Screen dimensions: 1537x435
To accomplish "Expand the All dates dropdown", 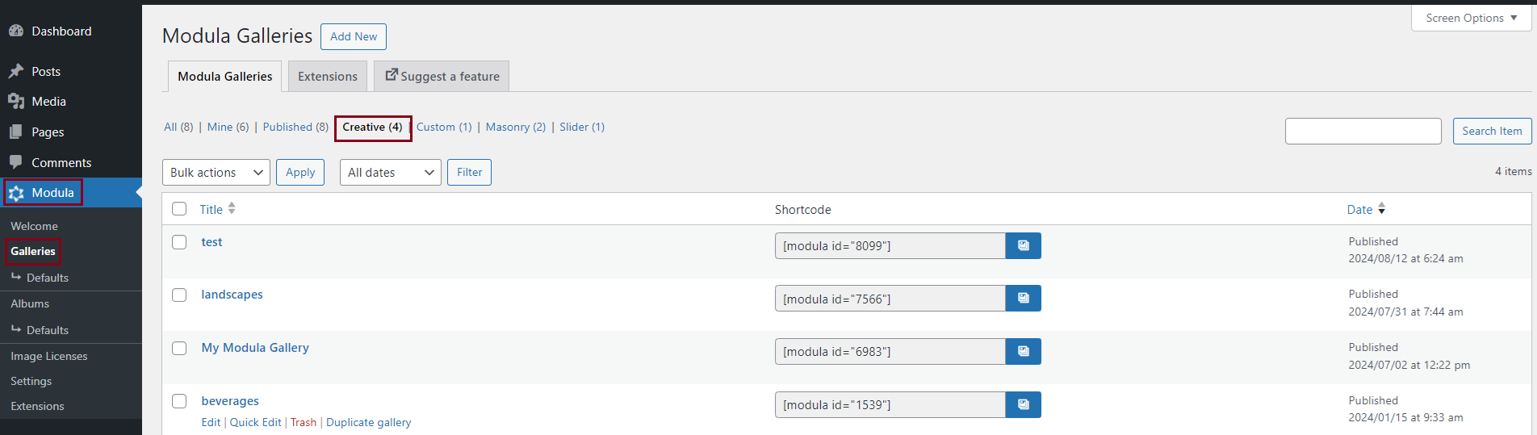I will (x=390, y=173).
